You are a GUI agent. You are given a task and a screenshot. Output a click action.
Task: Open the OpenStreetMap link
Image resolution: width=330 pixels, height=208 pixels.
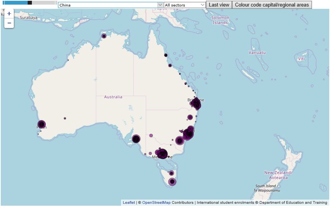pyautogui.click(x=156, y=203)
